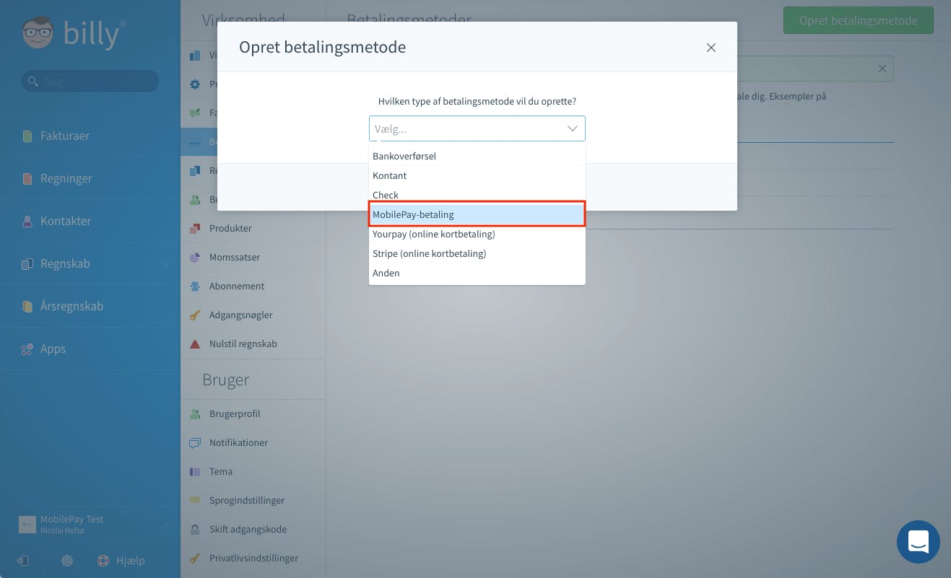Image resolution: width=951 pixels, height=578 pixels.
Task: Click the Apps bubbles icon
Action: [27, 349]
